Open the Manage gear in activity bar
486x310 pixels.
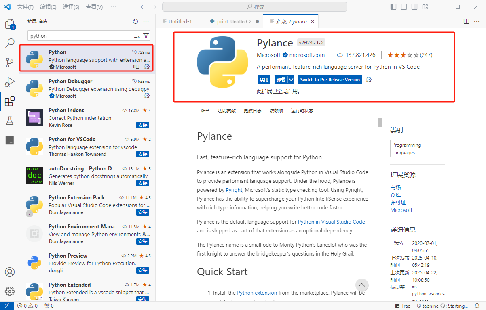click(10, 291)
